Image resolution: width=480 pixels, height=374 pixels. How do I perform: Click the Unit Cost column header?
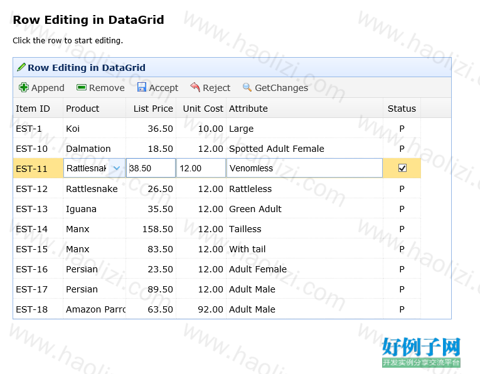[201, 108]
